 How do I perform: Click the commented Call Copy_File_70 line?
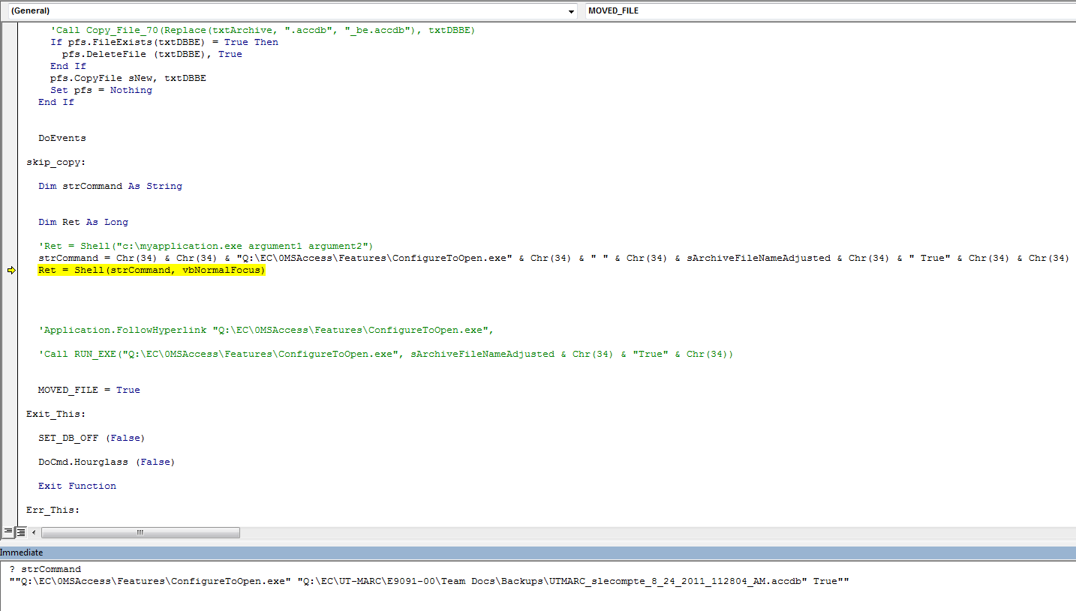click(x=263, y=30)
